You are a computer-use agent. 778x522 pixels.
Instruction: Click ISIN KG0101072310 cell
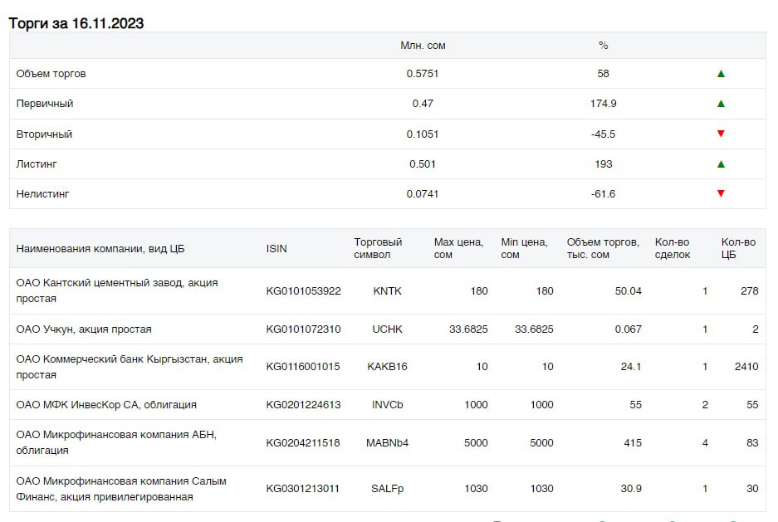tap(303, 329)
